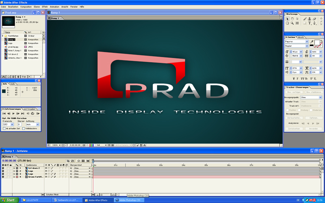Open the Ebene menu

pyautogui.click(x=37, y=7)
